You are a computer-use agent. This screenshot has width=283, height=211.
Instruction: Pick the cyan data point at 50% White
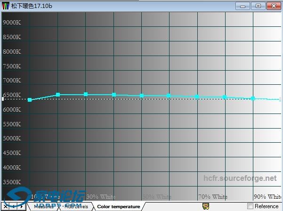pyautogui.click(x=142, y=96)
